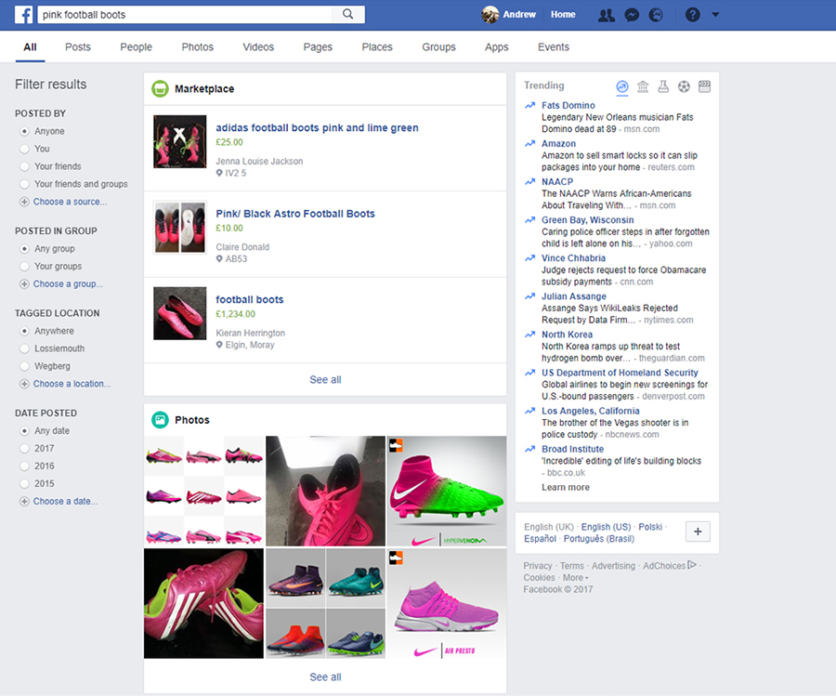Open adidas football boots pink and lime green listing

[x=317, y=128]
